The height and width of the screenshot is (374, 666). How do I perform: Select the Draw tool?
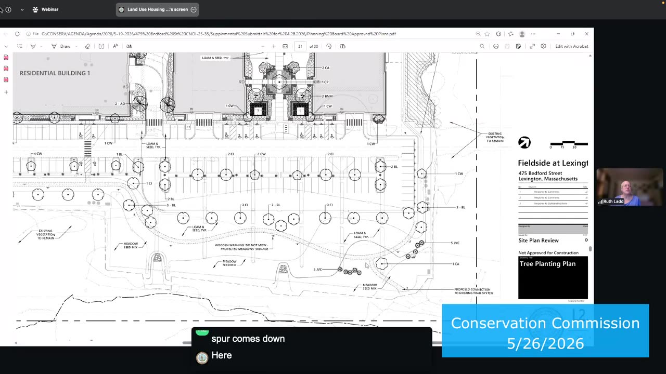click(61, 46)
